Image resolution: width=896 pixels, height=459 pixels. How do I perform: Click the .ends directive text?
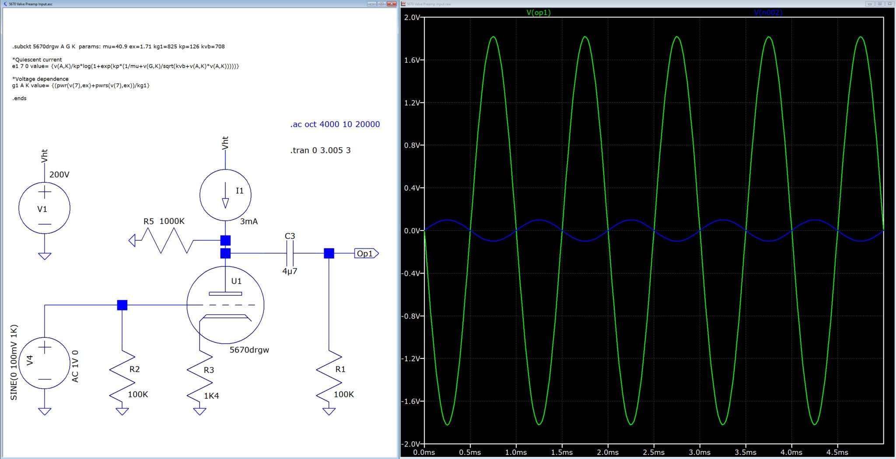19,98
